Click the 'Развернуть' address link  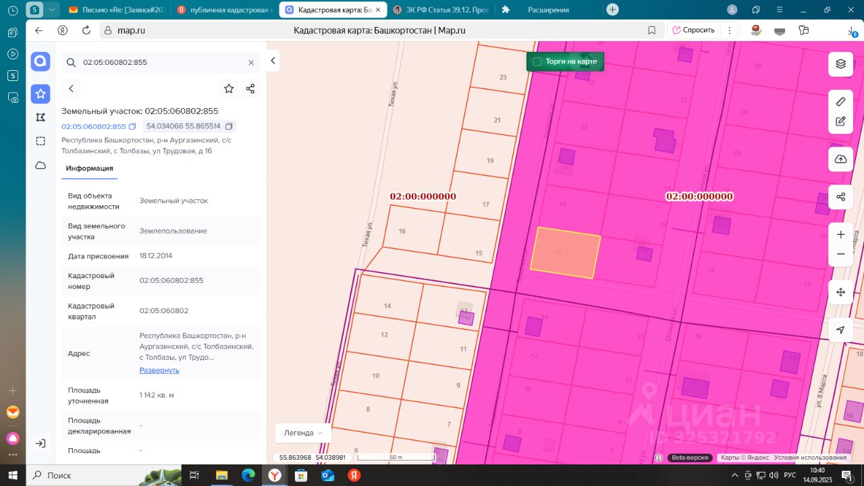[159, 370]
